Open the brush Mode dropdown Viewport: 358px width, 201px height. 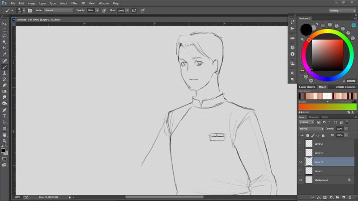pyautogui.click(x=59, y=10)
